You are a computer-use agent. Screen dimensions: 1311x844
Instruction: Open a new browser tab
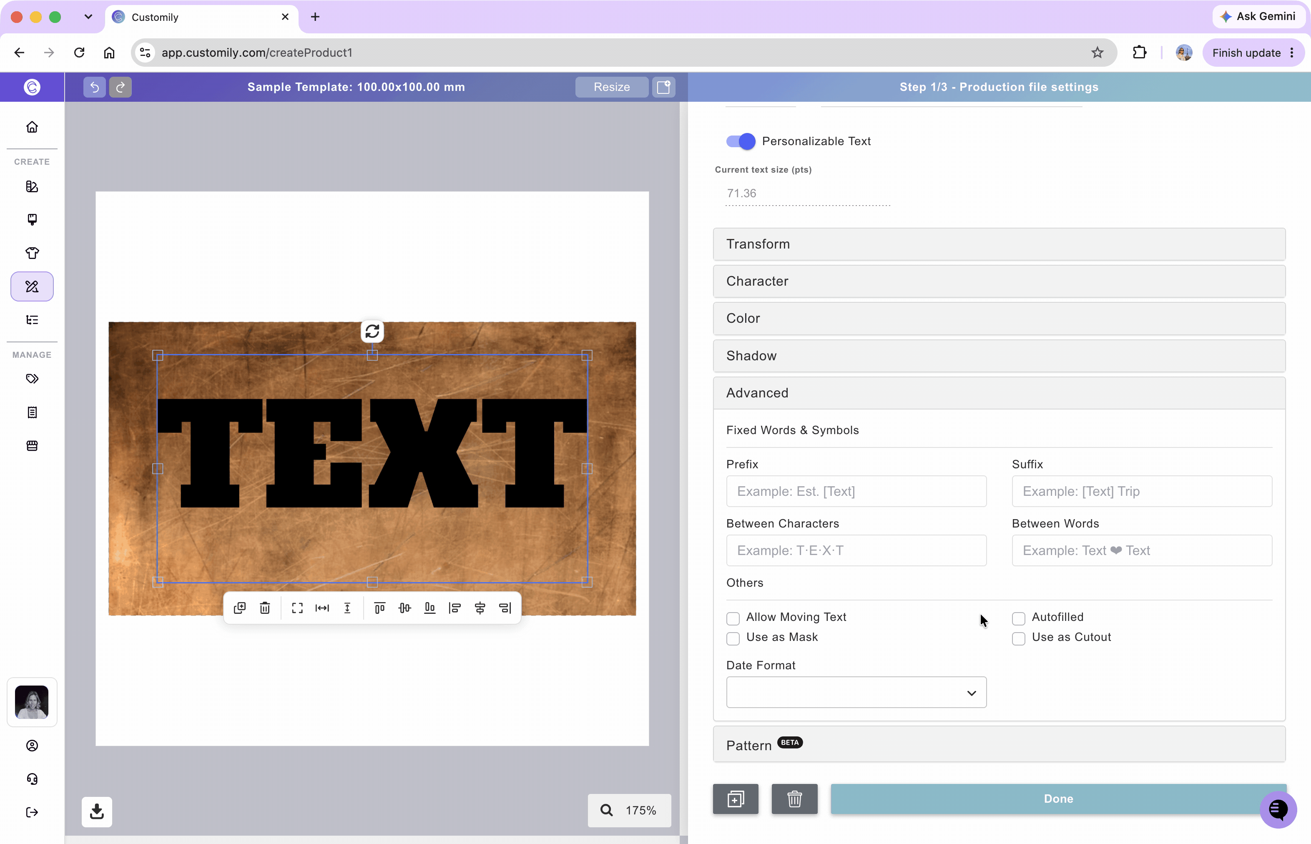coord(315,17)
